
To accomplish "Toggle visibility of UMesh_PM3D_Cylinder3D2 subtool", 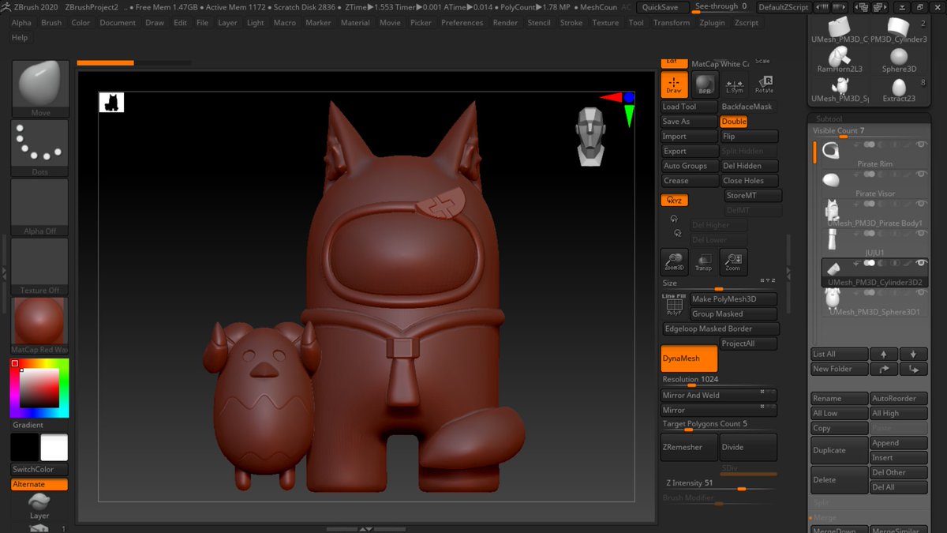I will [x=921, y=263].
